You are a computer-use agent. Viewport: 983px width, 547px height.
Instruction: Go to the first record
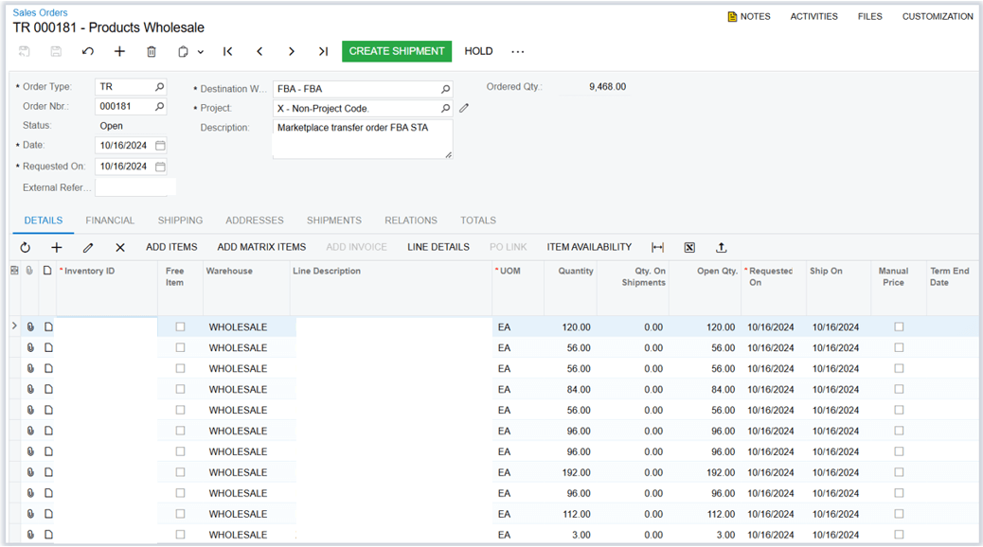click(x=228, y=51)
